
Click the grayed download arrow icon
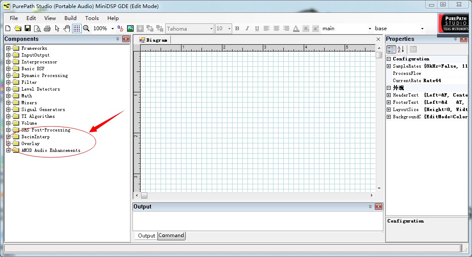[140, 29]
